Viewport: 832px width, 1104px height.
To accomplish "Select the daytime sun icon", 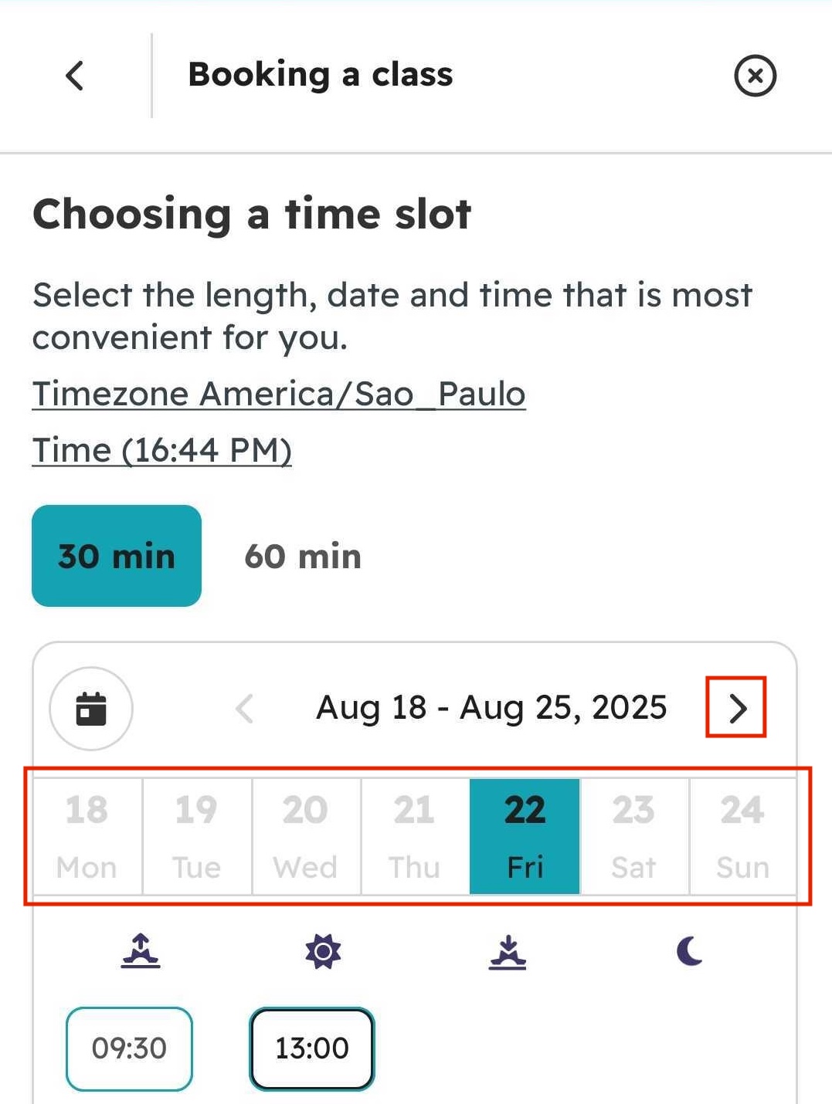I will 324,953.
